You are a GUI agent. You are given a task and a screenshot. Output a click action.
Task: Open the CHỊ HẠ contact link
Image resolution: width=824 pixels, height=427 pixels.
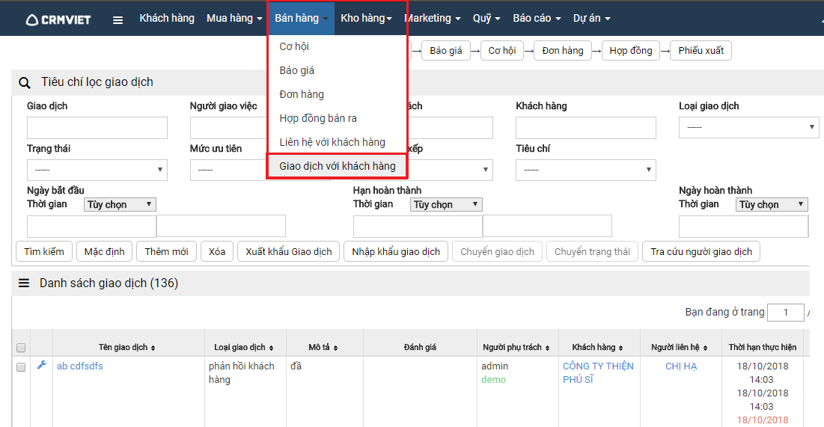[x=681, y=366]
